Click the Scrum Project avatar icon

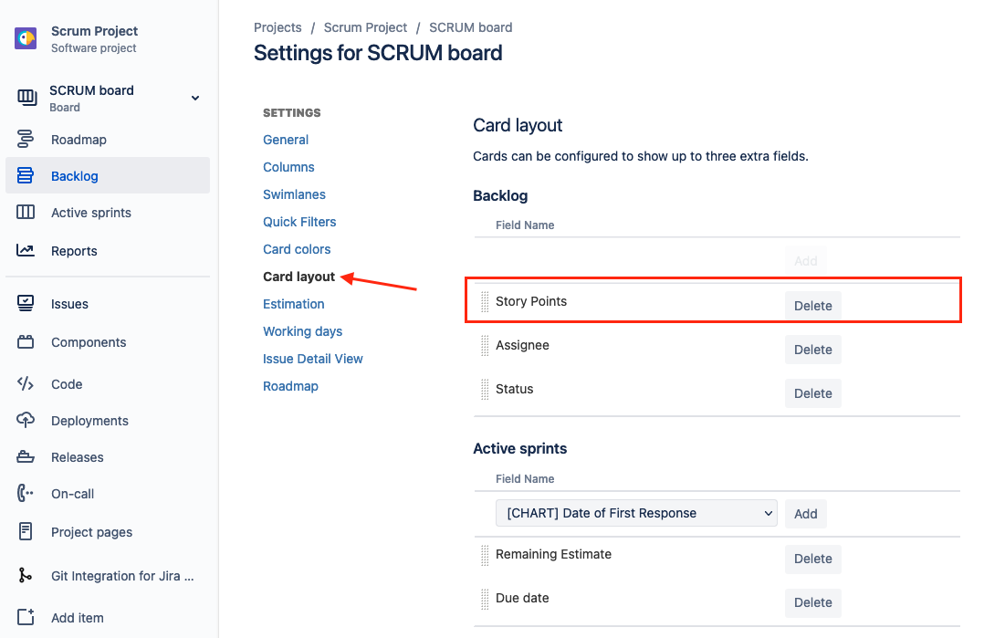point(26,39)
